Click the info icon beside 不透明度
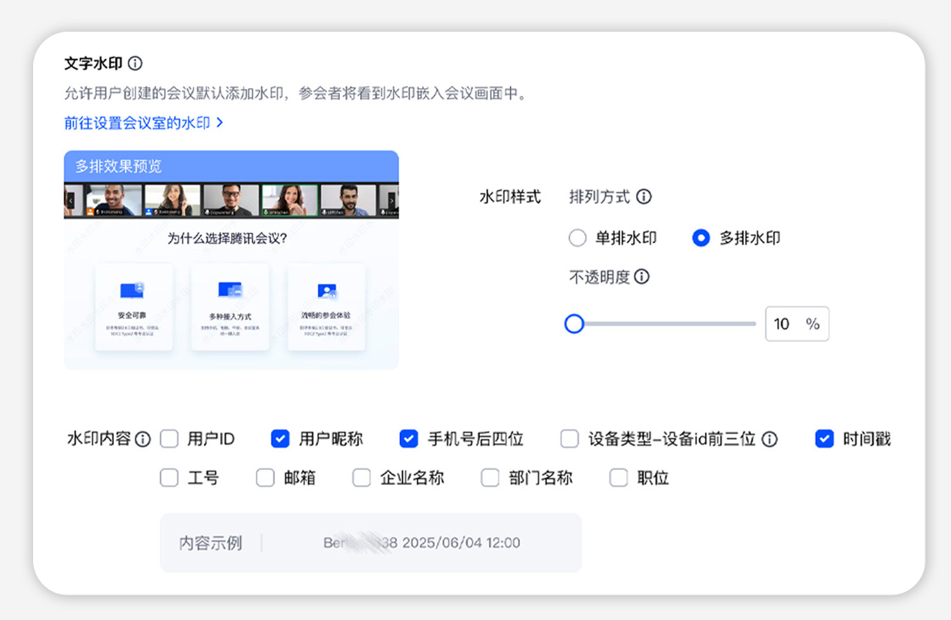The height and width of the screenshot is (620, 951). (x=641, y=277)
